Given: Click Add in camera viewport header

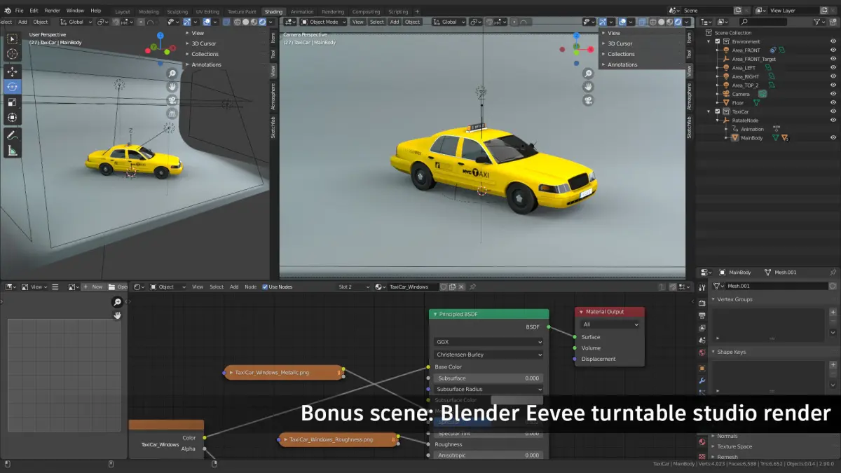Looking at the screenshot, I should click(x=395, y=22).
